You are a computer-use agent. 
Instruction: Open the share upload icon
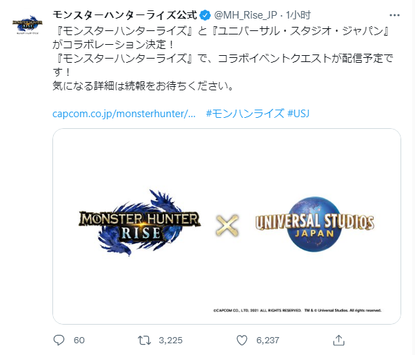338,340
